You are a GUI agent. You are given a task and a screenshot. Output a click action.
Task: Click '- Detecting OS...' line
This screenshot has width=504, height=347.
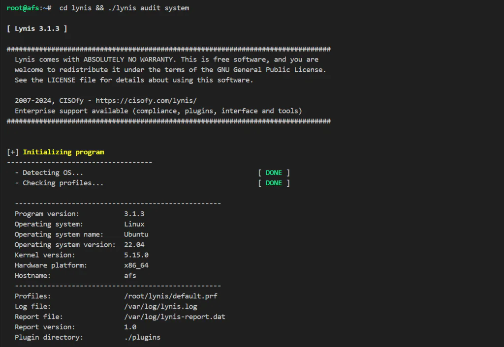49,173
